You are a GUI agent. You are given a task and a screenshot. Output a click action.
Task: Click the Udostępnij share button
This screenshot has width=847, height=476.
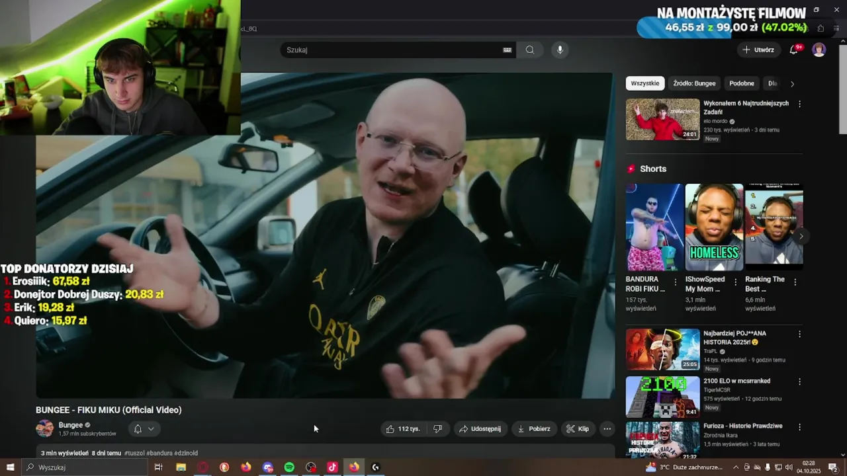point(480,428)
